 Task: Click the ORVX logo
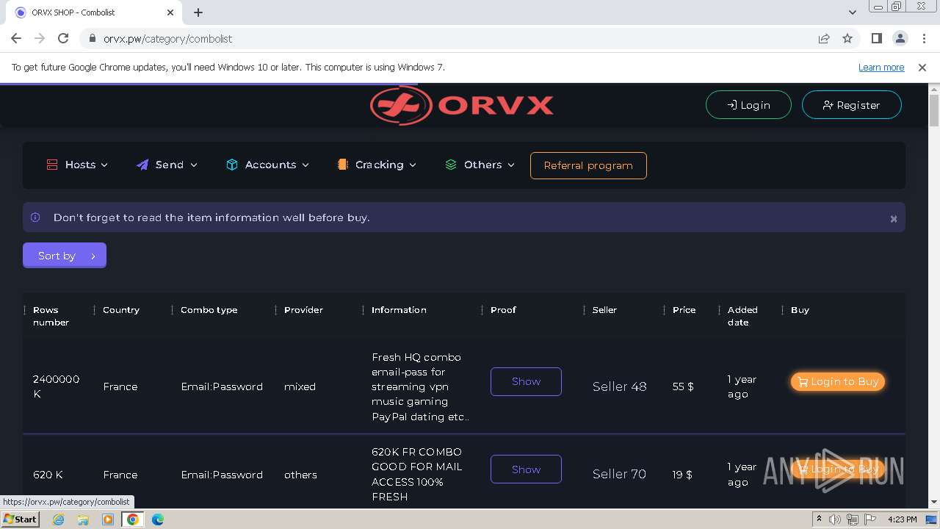coord(462,105)
